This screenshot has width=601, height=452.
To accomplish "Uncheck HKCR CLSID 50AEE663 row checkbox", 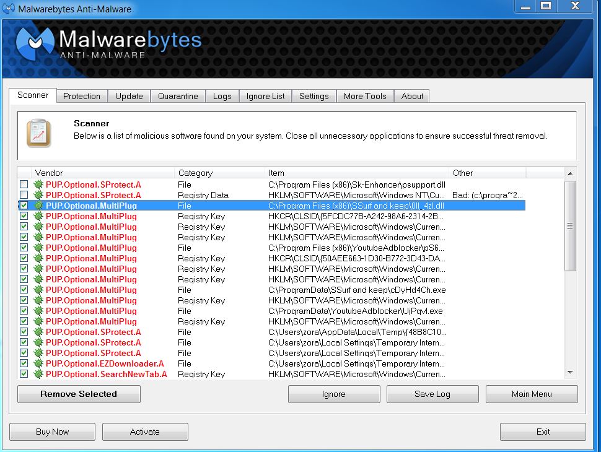I will 24,258.
